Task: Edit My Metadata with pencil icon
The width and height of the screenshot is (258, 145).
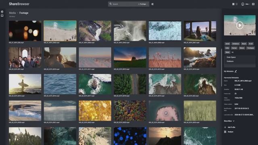Action: tap(235, 71)
